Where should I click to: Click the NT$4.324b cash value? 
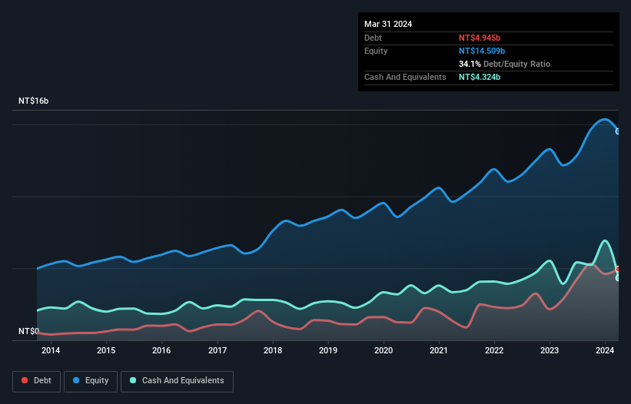click(x=480, y=77)
